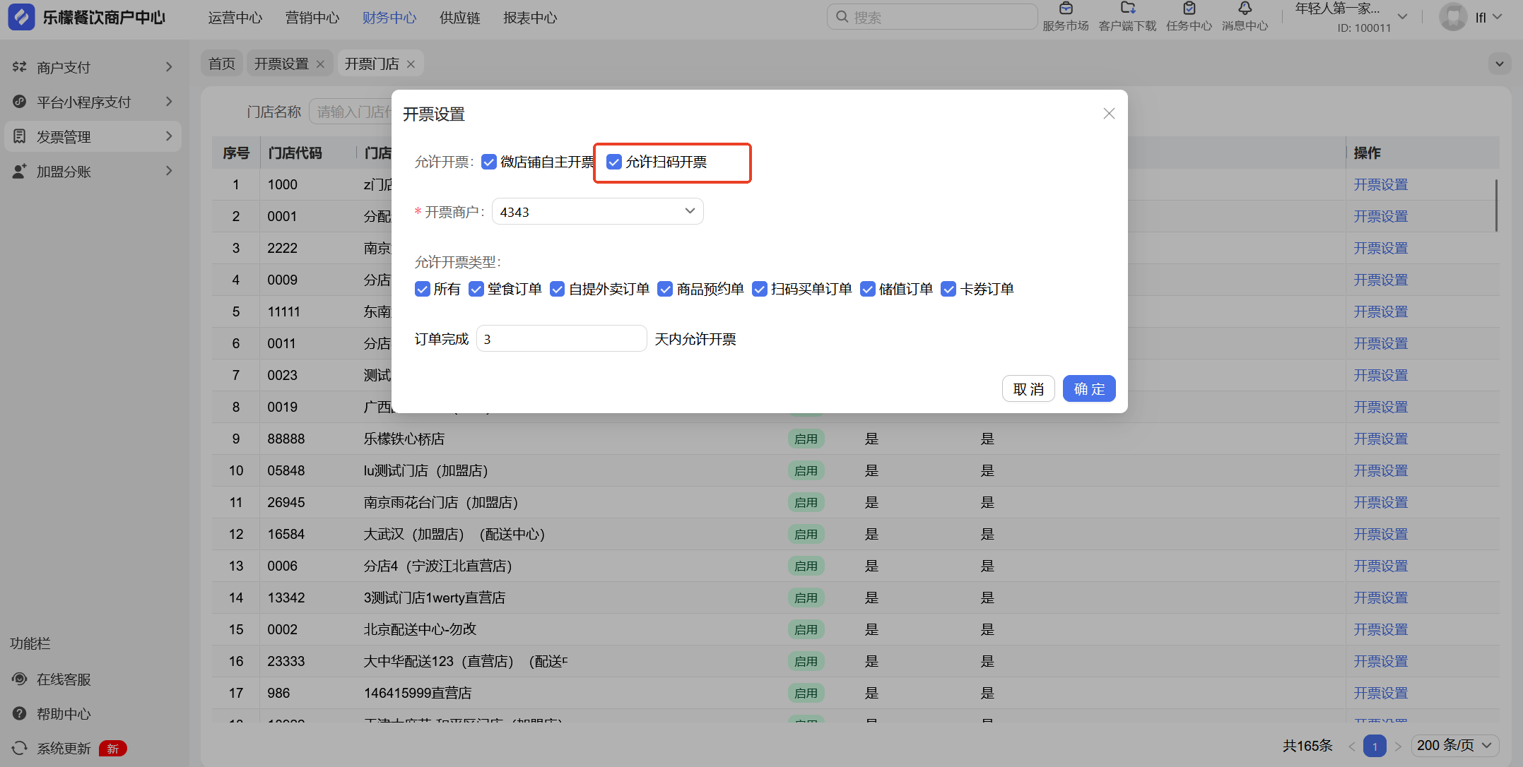Open the 消息中心 bell icon

1245,9
